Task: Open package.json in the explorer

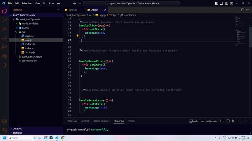Action: [x=36, y=61]
